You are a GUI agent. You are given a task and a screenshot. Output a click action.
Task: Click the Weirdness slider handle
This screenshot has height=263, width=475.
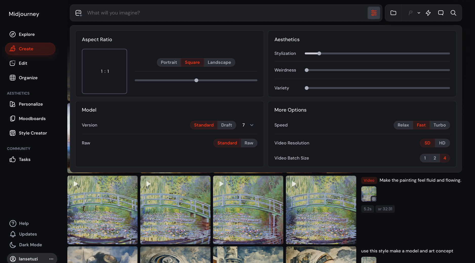tap(307, 70)
